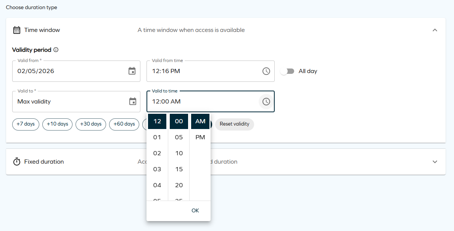Click the OK button in the time picker
Screen dimensions: 454x231
195,210
